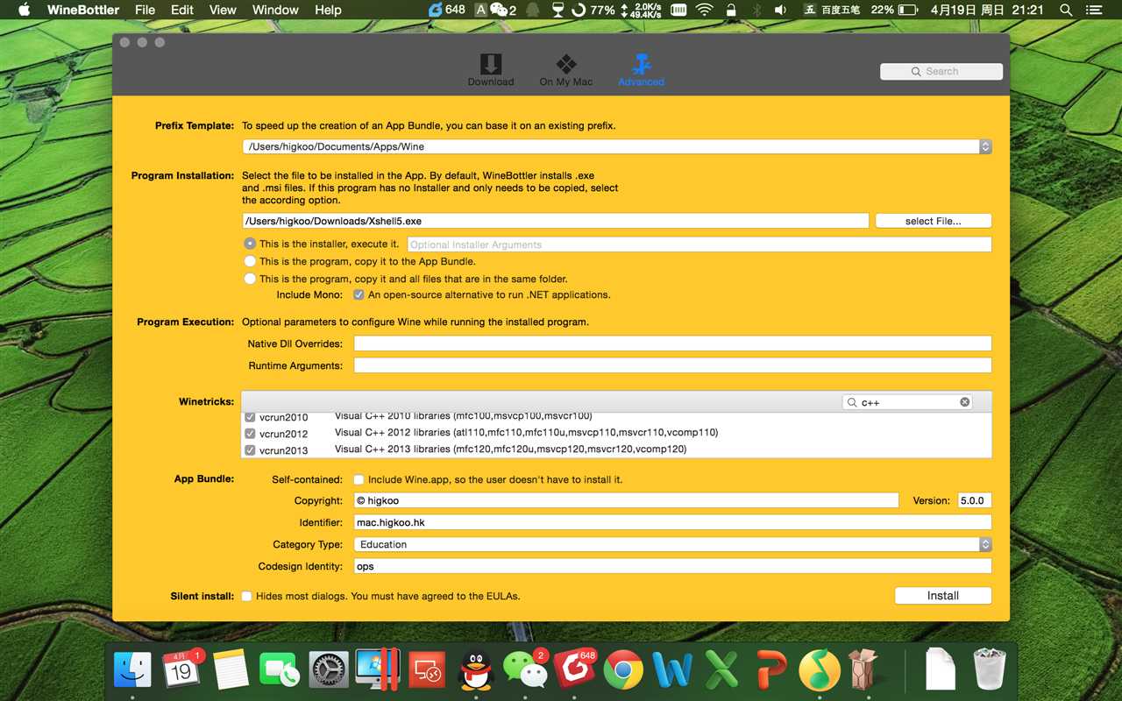
Task: Click the Optional Installer Arguments field
Action: (699, 244)
